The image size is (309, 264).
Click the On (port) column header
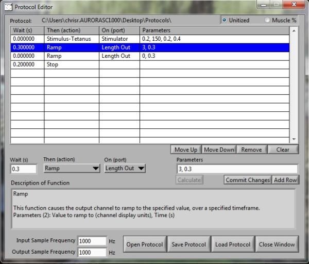[119, 30]
